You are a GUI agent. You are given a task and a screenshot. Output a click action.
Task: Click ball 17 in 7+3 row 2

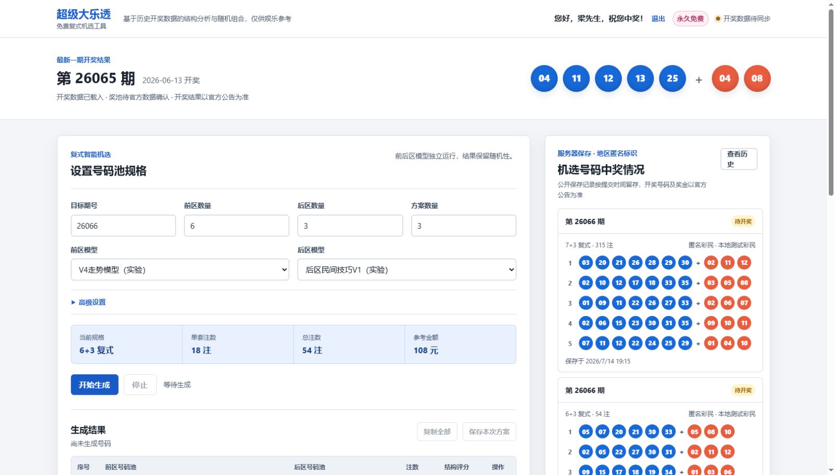coord(636,283)
